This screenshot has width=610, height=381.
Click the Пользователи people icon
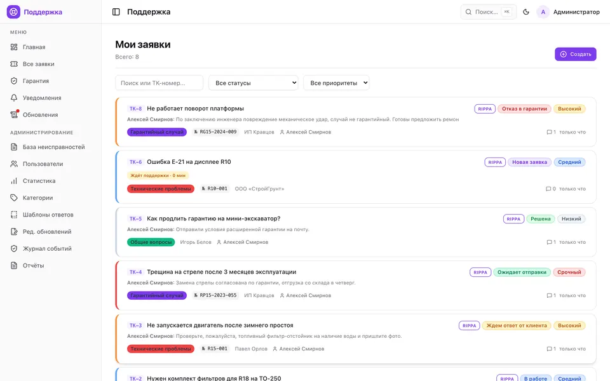pos(14,164)
